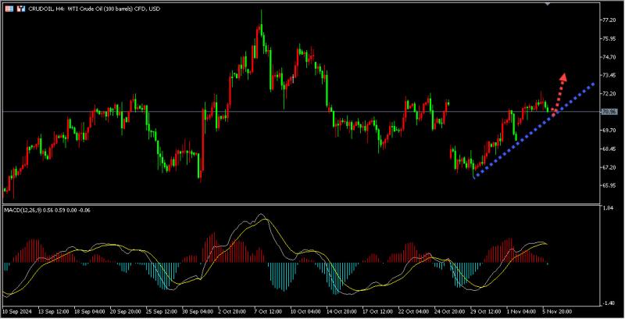Click the 68.45 price axis label
This screenshot has height=319, width=625.
click(x=609, y=149)
